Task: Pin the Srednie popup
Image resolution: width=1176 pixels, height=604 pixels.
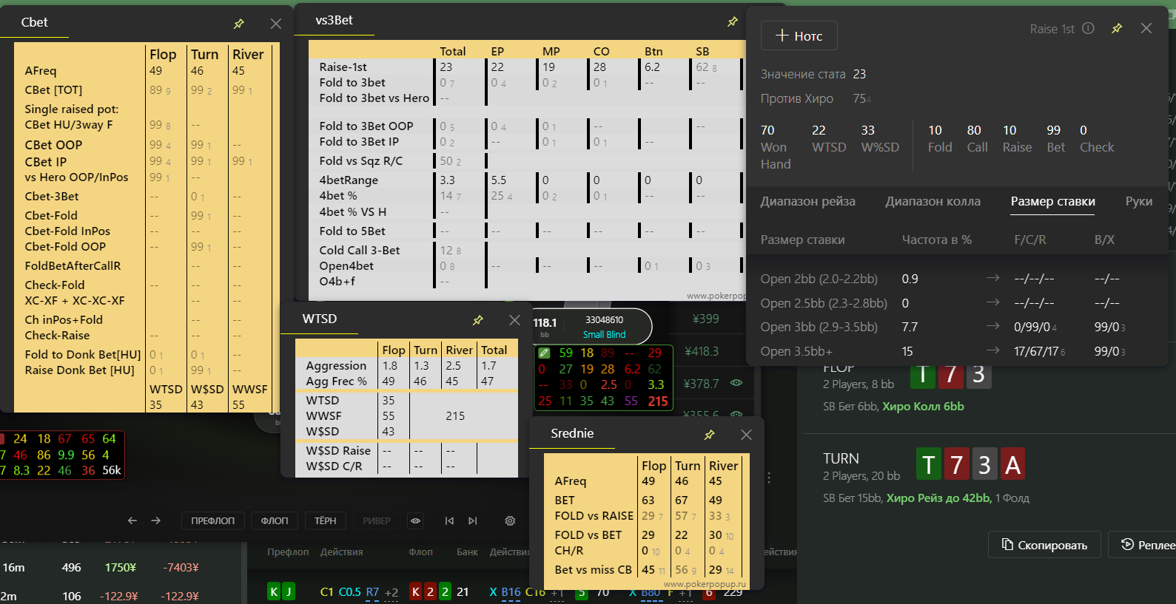Action: pyautogui.click(x=710, y=435)
